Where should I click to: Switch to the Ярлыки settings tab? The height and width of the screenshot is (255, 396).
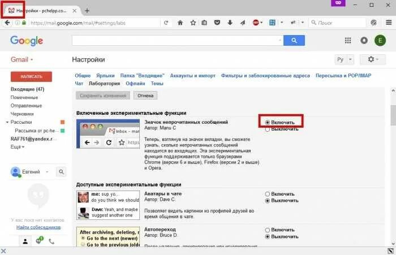tap(105, 76)
